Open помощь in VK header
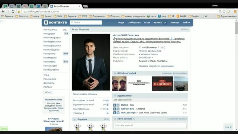238x134 pixels. pos(175,22)
